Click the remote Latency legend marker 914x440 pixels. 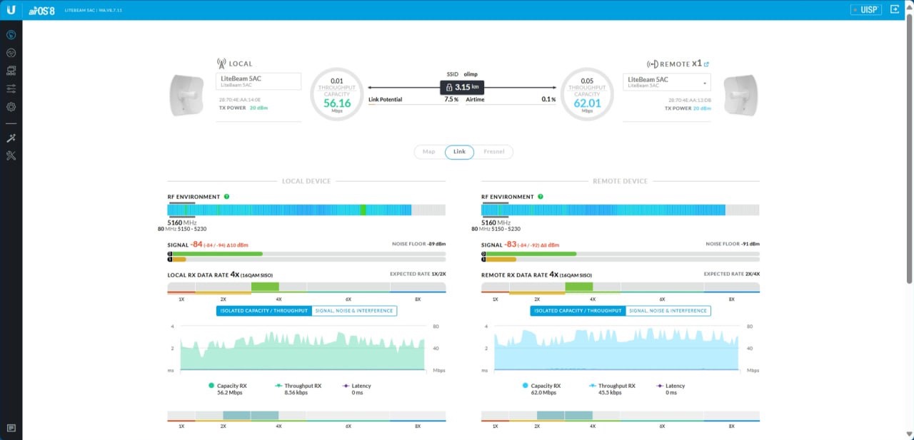(x=661, y=386)
